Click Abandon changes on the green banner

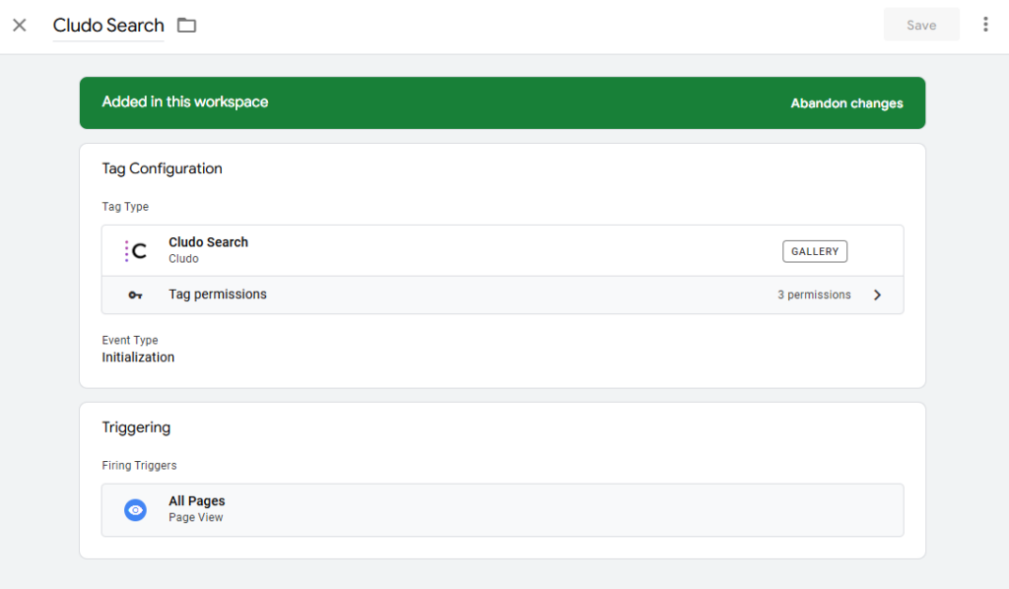pos(846,102)
